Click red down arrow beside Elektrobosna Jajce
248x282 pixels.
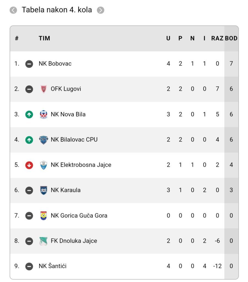pyautogui.click(x=29, y=165)
